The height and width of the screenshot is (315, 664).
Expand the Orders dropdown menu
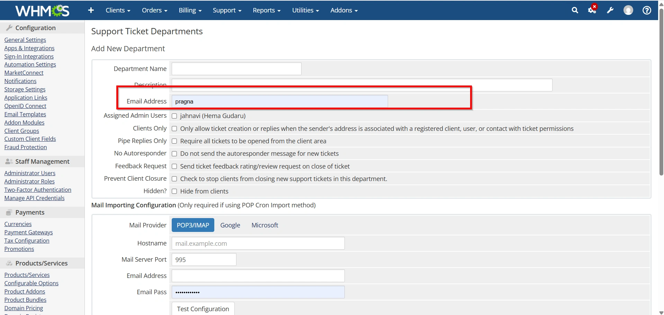pyautogui.click(x=154, y=10)
